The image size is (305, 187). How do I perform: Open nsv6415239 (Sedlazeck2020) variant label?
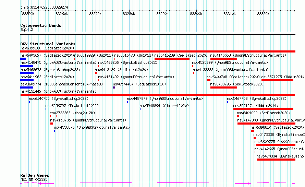[181, 55]
